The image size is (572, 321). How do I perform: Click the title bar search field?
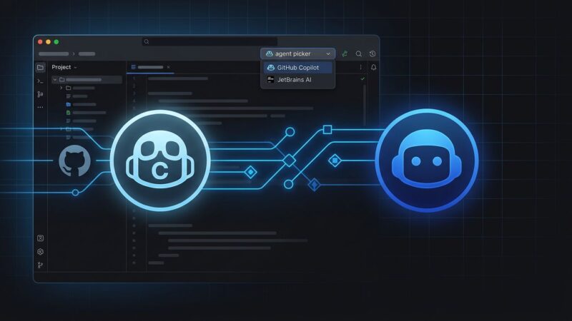(209, 41)
